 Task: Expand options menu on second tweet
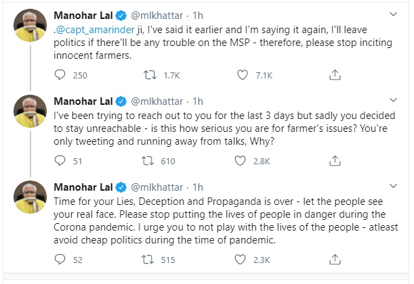coord(395,101)
